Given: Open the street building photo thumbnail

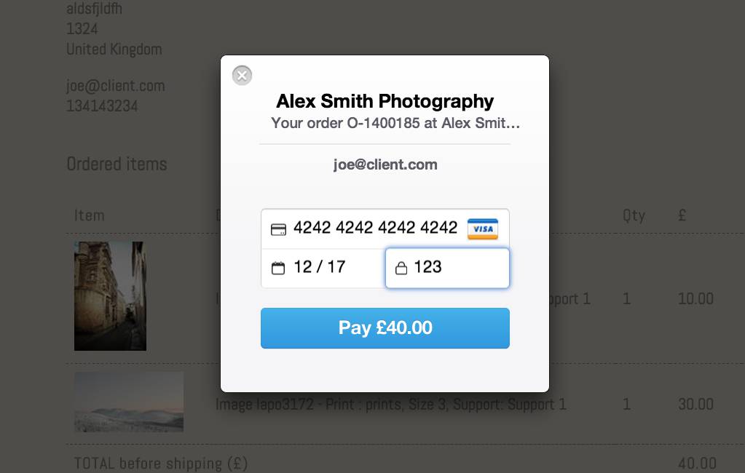Looking at the screenshot, I should [110, 296].
